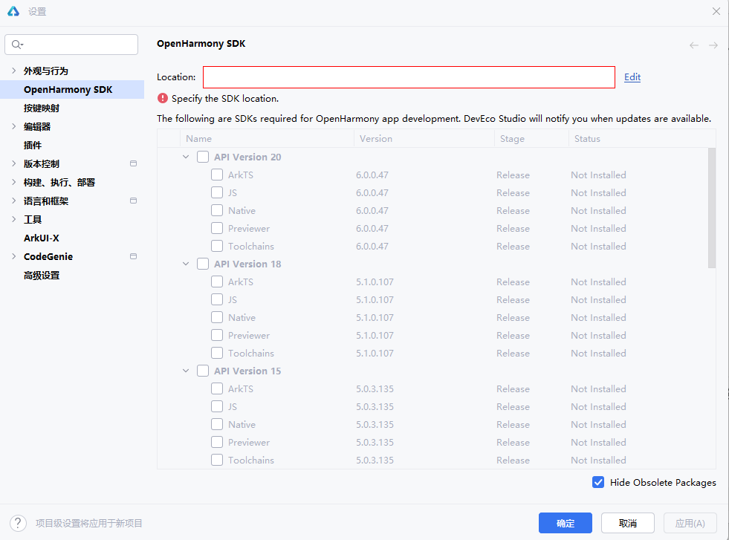Click the SDK list vertical scrollbar

tap(712, 208)
